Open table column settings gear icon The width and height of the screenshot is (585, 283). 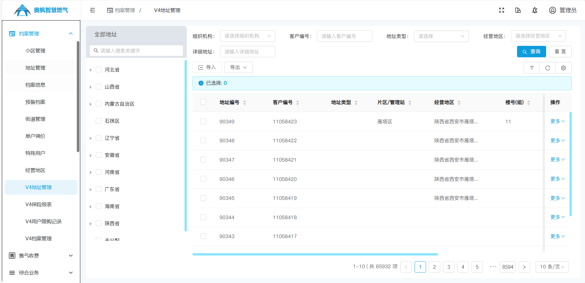564,68
